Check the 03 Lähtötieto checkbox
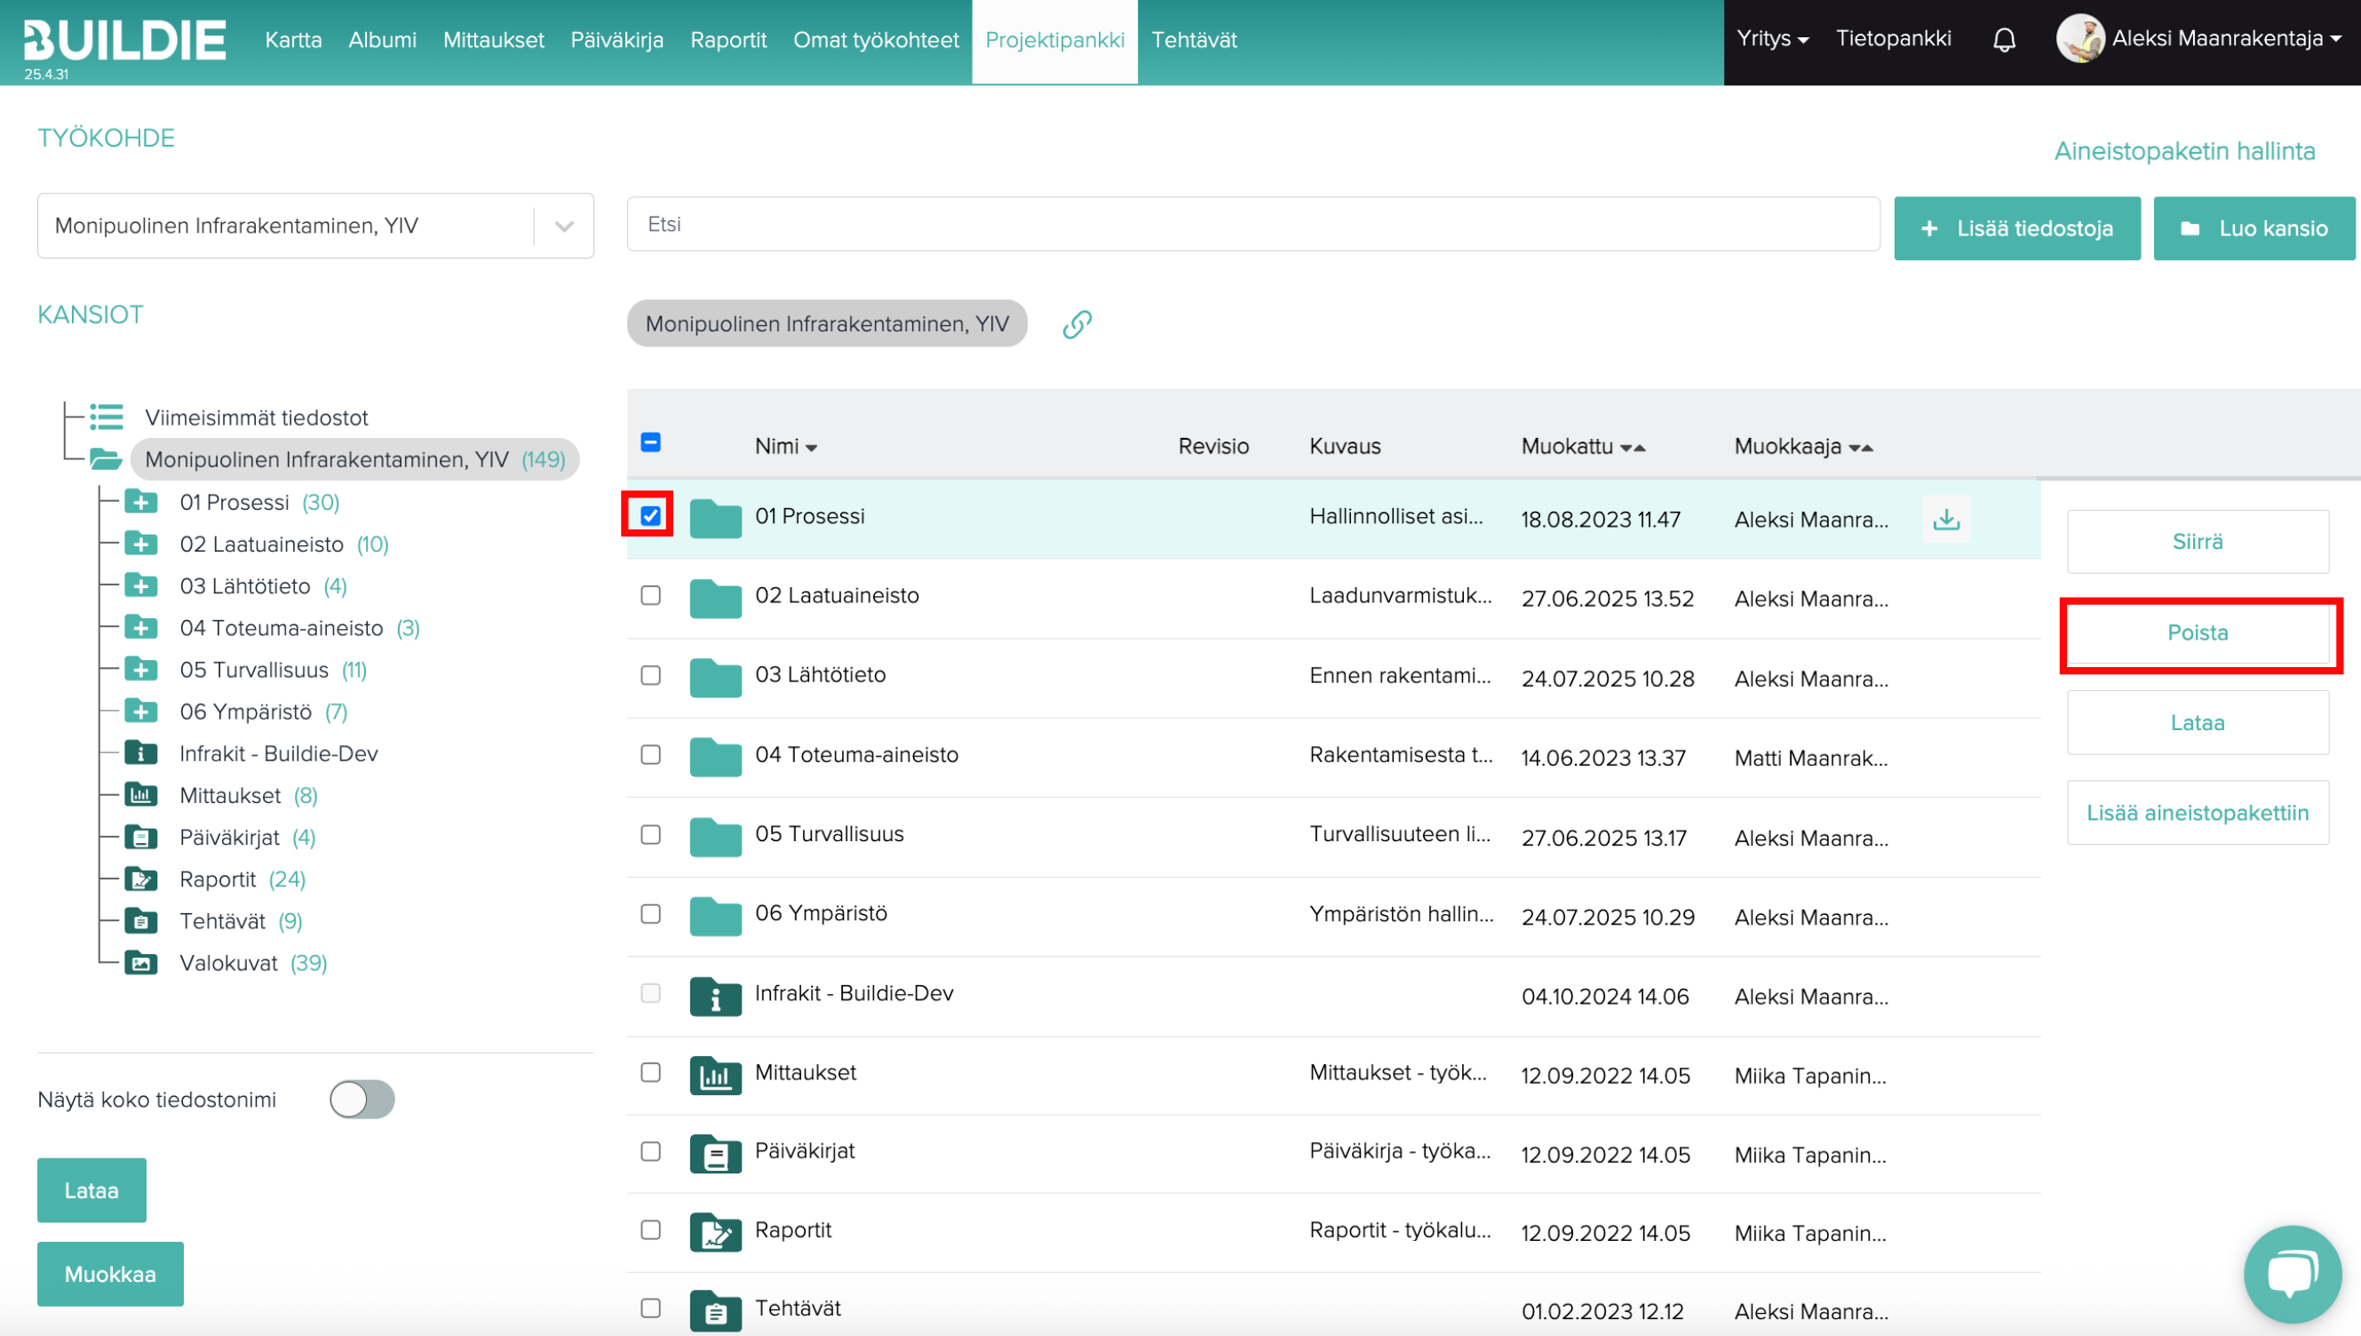 [650, 674]
